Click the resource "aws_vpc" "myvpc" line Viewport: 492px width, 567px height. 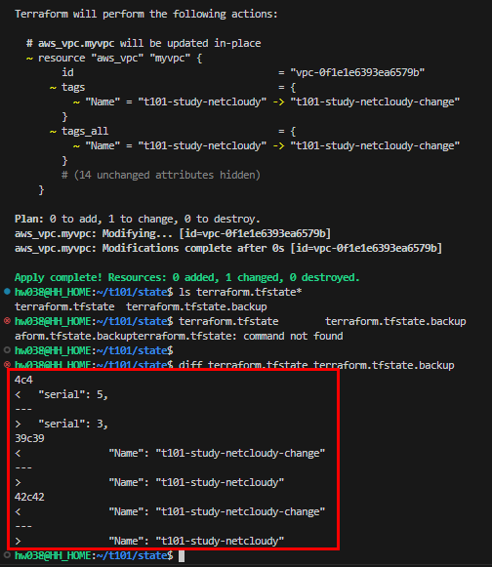pos(114,59)
